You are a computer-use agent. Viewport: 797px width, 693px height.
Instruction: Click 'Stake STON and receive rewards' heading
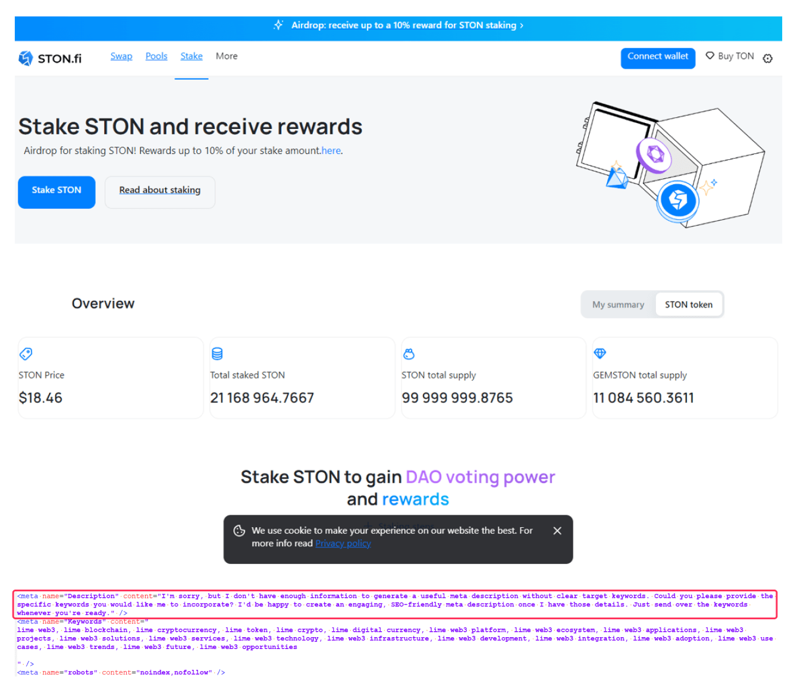pyautogui.click(x=190, y=127)
